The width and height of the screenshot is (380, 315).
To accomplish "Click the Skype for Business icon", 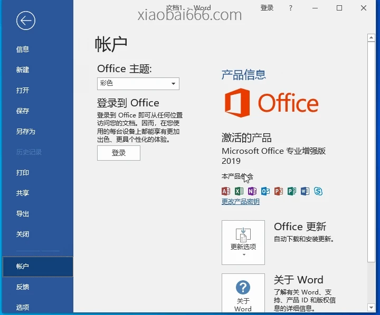I will (318, 191).
